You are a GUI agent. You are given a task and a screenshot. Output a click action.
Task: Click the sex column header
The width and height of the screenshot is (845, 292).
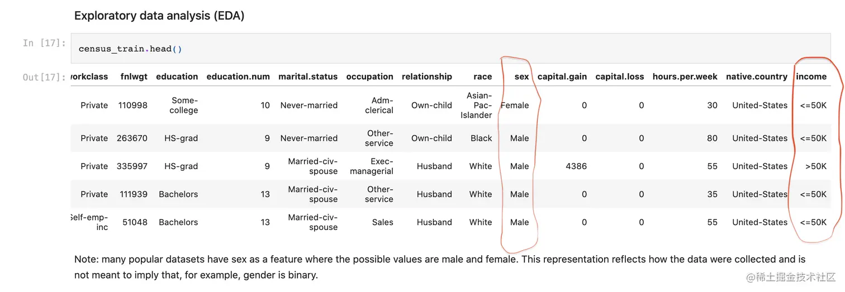(521, 76)
